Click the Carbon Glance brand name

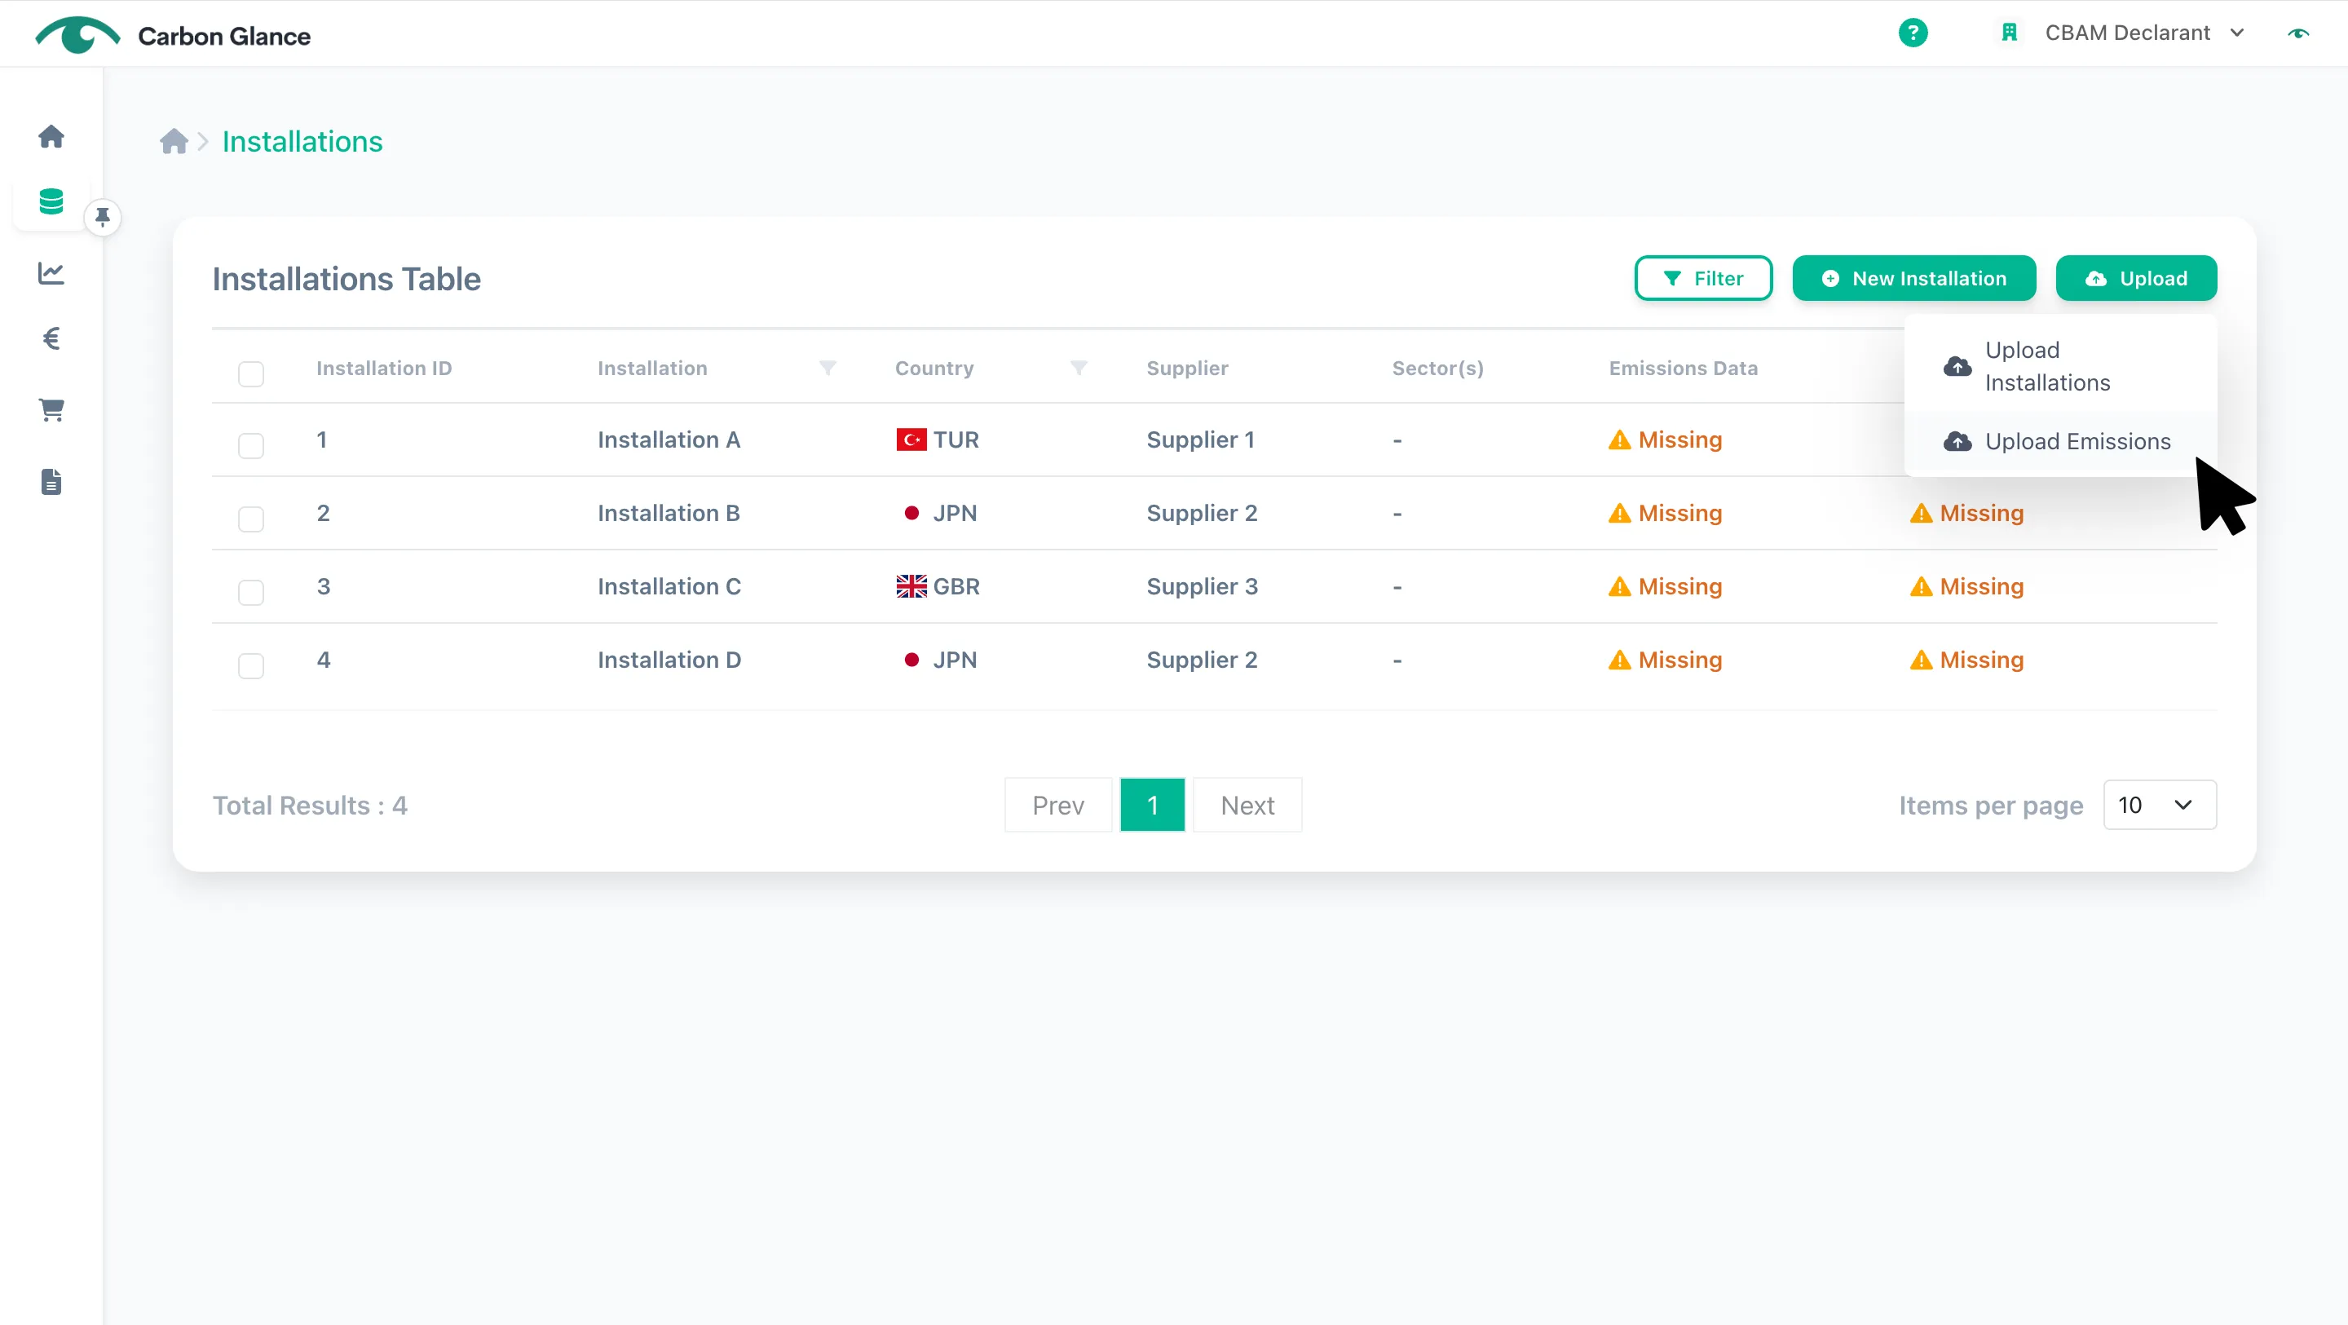click(224, 36)
